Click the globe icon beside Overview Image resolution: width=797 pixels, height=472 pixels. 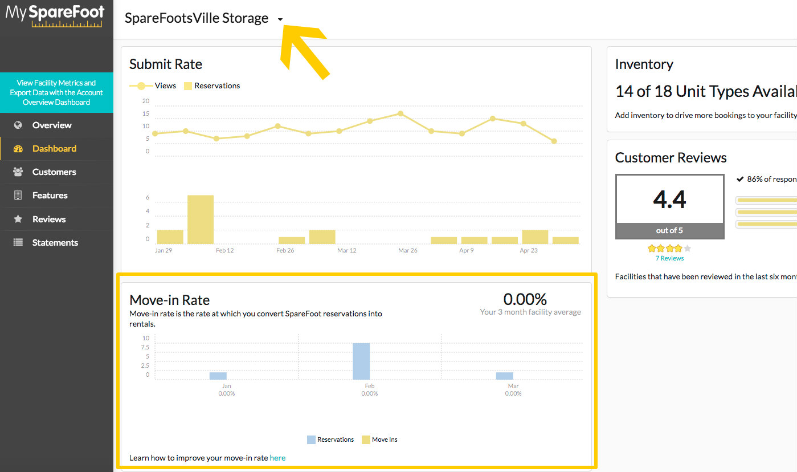18,125
